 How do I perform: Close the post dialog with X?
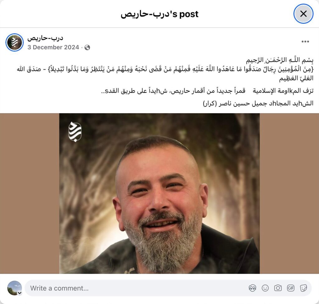tap(303, 14)
